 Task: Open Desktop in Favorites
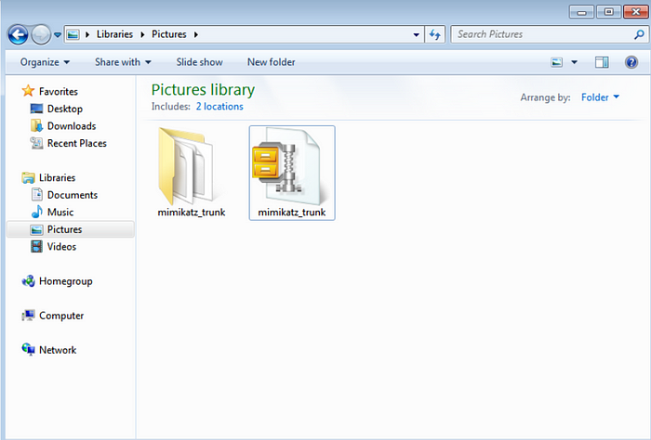(65, 109)
